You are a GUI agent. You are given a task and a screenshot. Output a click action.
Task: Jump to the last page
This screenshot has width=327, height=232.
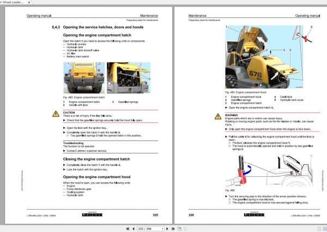(x=173, y=229)
